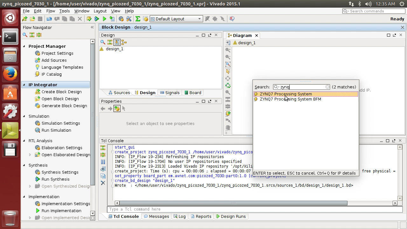Collapse the IP Integrator section
Image resolution: width=407 pixels, height=229 pixels.
point(24,85)
